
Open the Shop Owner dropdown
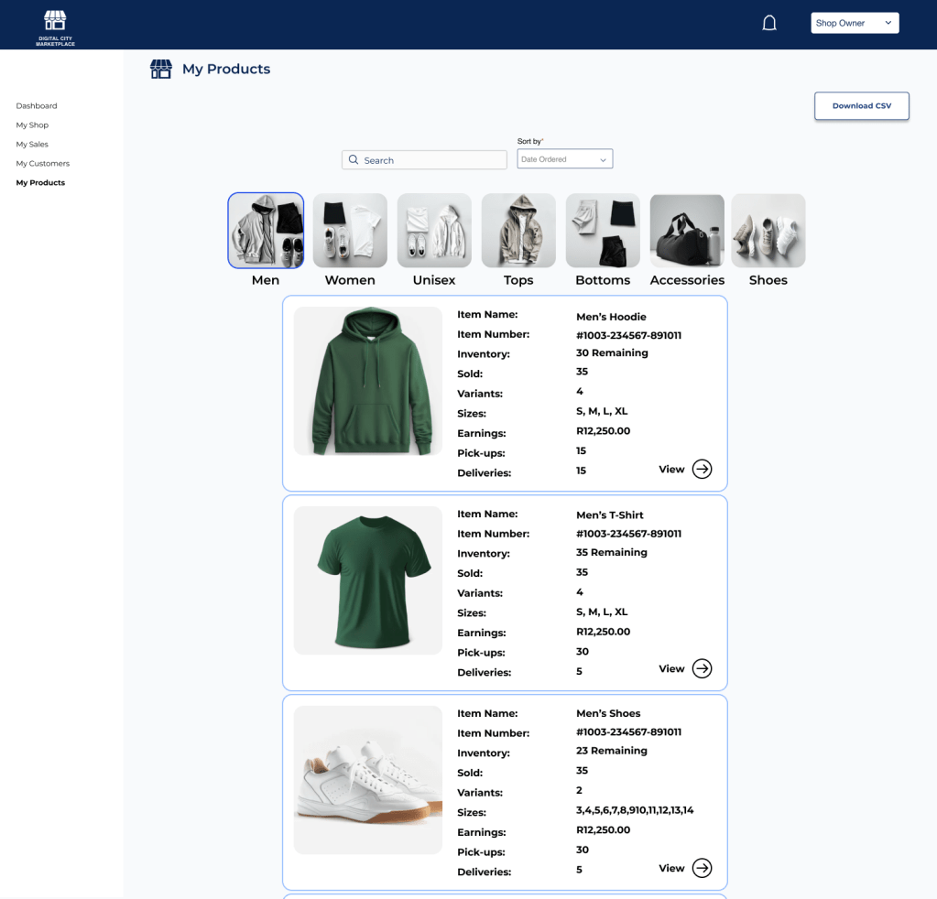coord(855,23)
